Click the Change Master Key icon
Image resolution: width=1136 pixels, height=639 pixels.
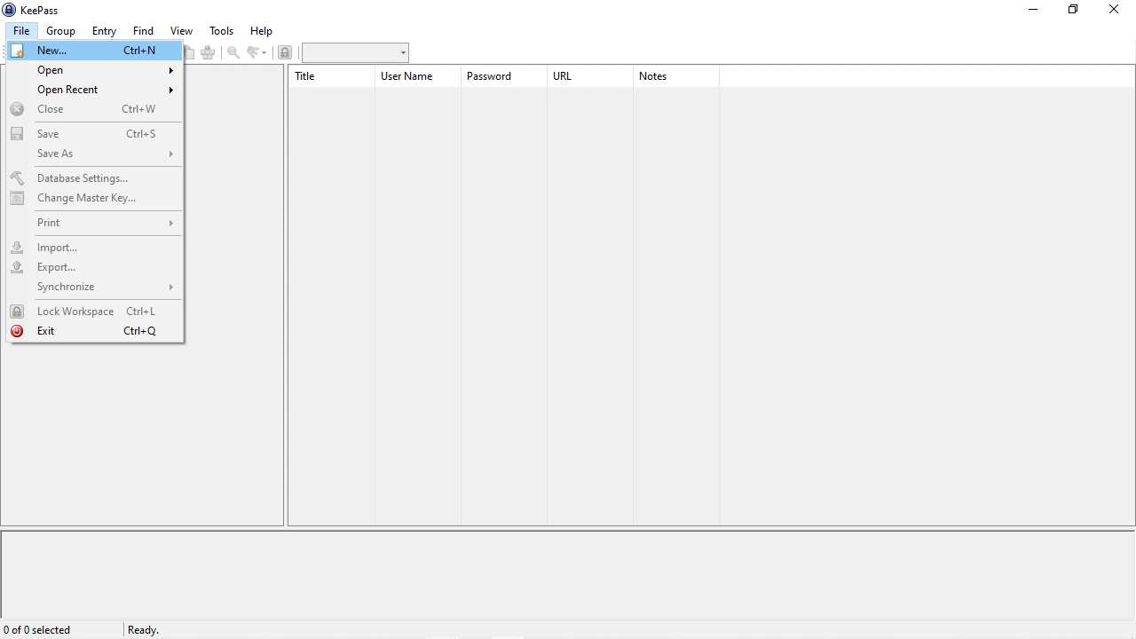(17, 198)
